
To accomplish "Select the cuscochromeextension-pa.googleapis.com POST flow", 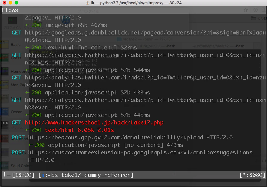I will [132, 156].
